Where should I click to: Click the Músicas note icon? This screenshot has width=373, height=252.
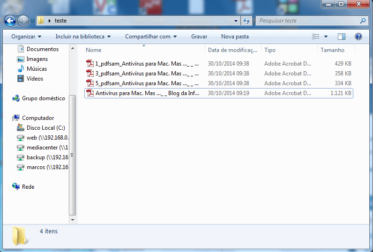coord(21,69)
